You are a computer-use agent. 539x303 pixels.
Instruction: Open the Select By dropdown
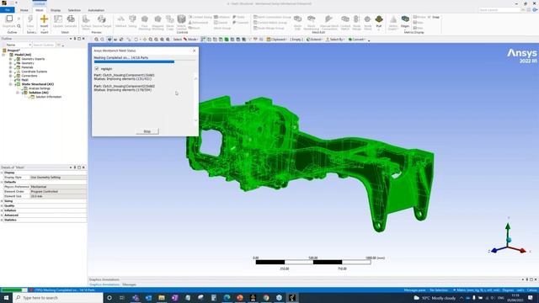[x=335, y=40]
